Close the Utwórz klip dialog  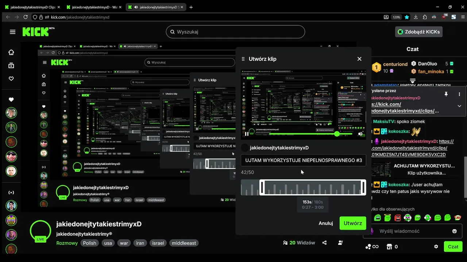(359, 59)
